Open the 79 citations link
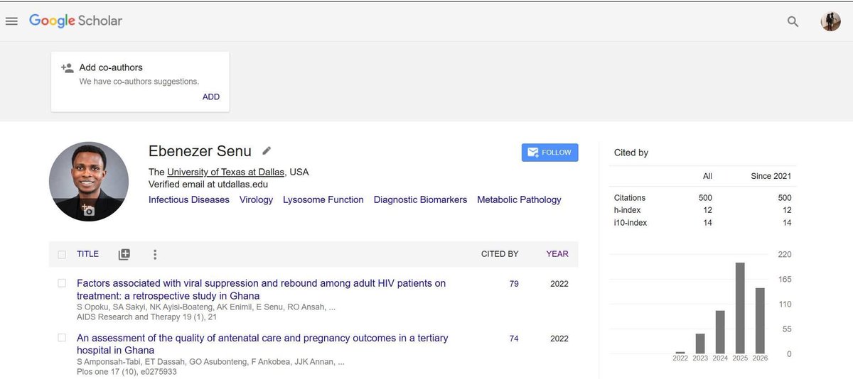This screenshot has height=379, width=853. [514, 284]
